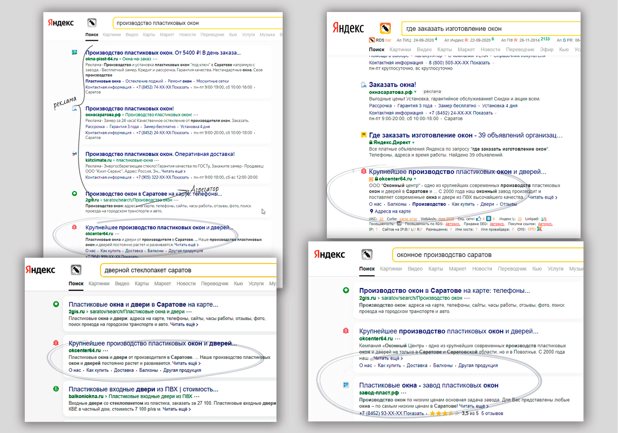Click green 2gis favicon in 'оконное производство саратов' results
The image size is (619, 433).
(x=346, y=290)
